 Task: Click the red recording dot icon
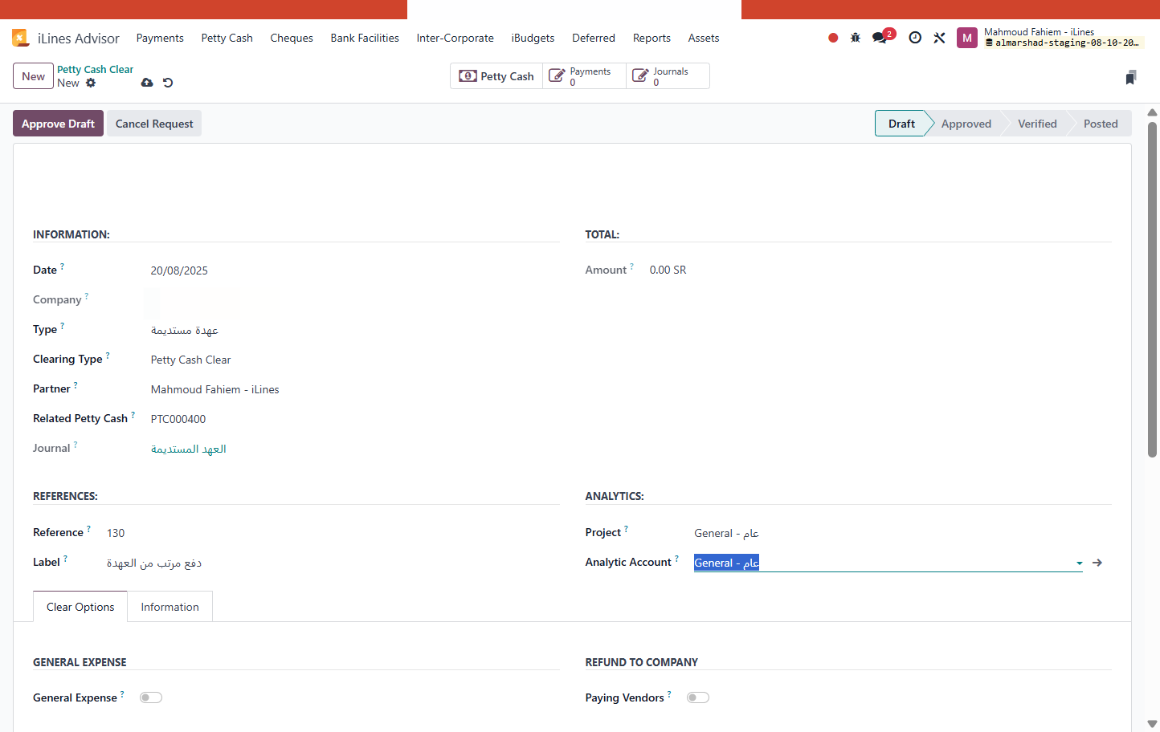pyautogui.click(x=833, y=38)
